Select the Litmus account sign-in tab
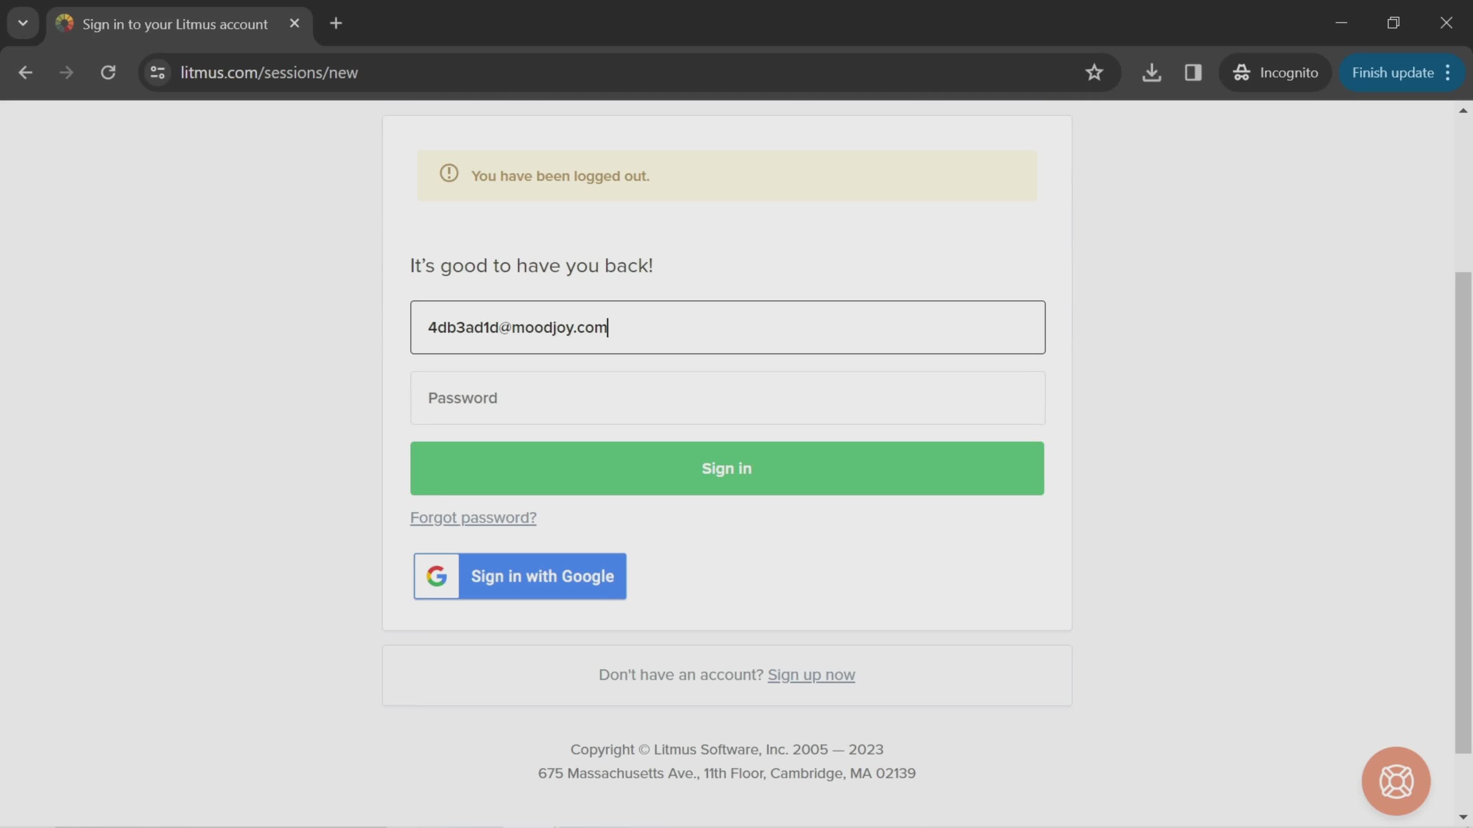The width and height of the screenshot is (1473, 828). 175,24
